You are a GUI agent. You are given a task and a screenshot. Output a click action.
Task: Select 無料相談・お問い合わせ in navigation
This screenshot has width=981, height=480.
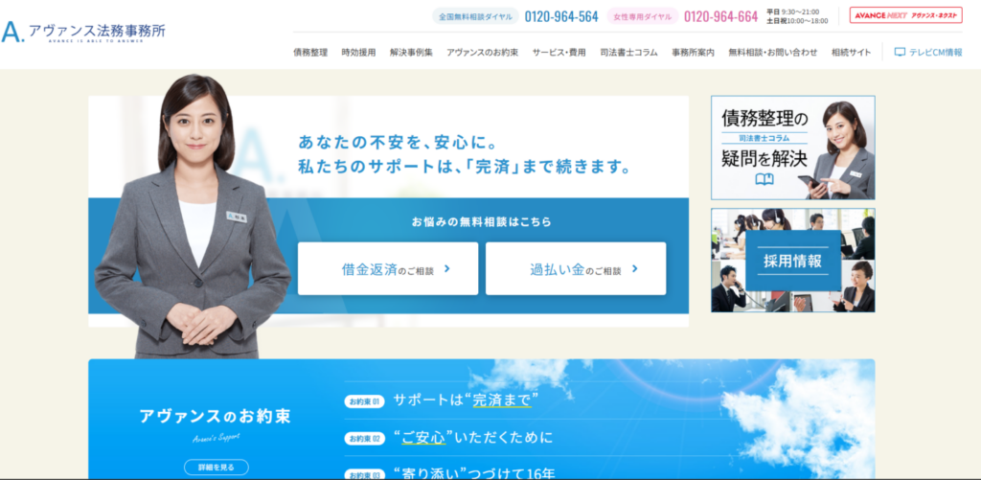click(772, 53)
